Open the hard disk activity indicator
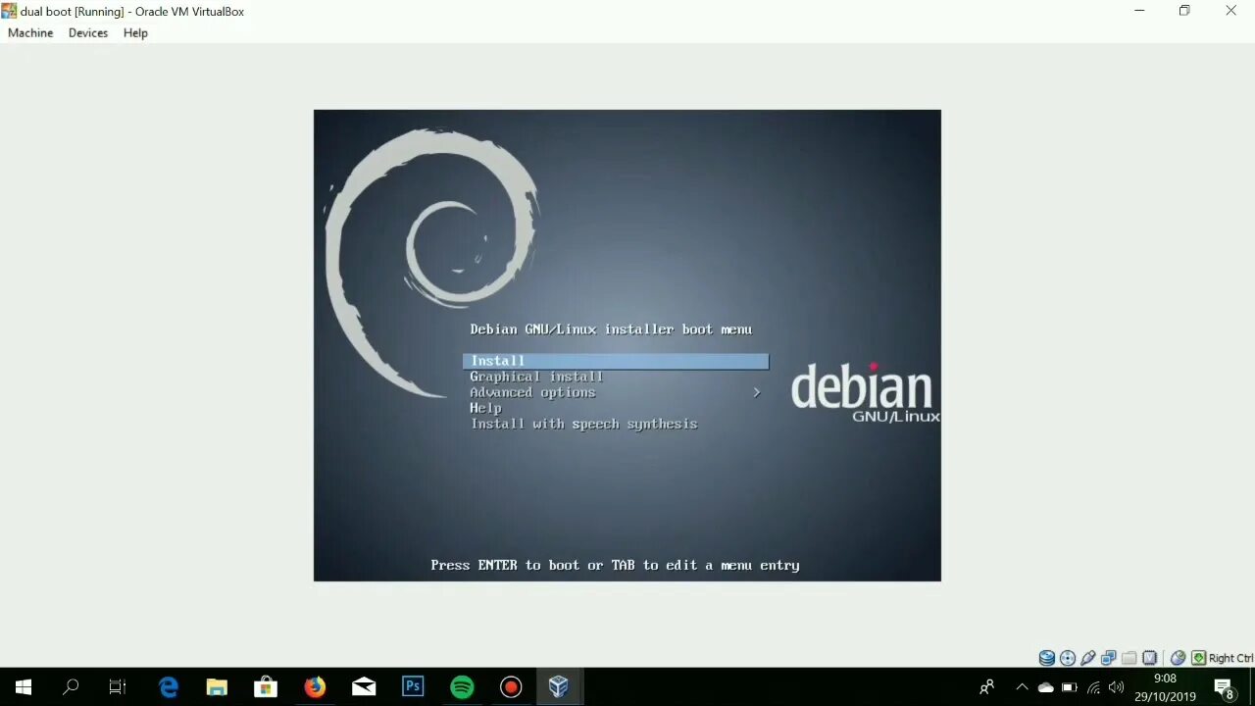The width and height of the screenshot is (1255, 706). [x=1047, y=658]
